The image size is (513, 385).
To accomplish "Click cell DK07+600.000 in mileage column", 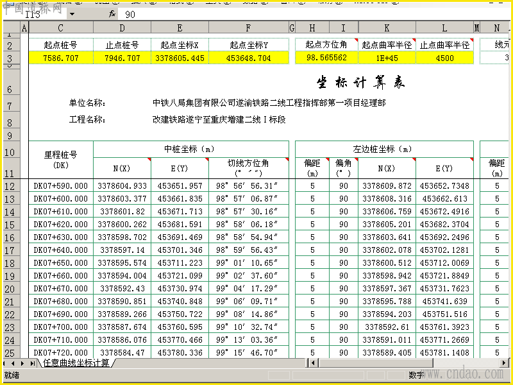I will [61, 199].
